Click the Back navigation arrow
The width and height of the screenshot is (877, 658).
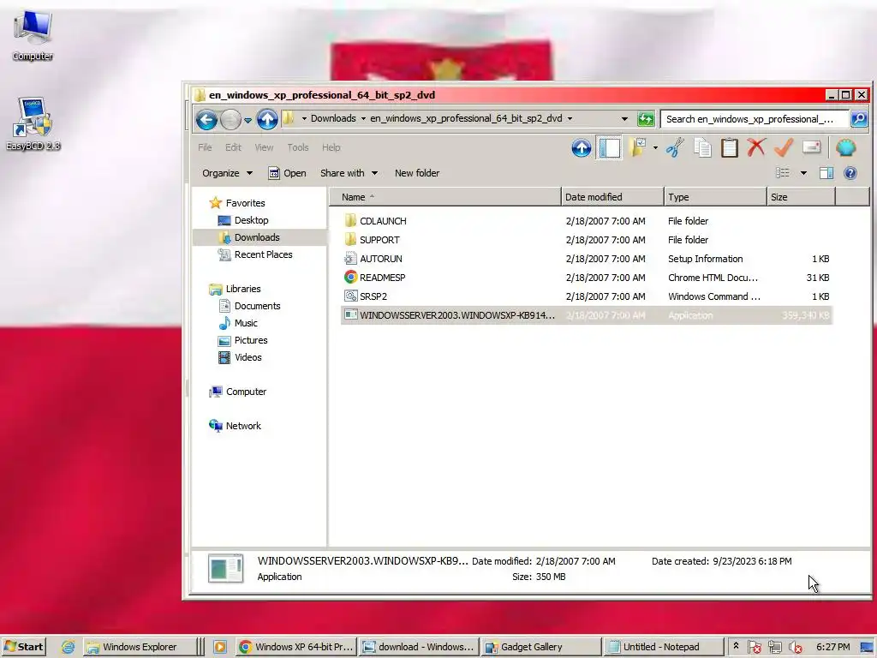click(206, 119)
